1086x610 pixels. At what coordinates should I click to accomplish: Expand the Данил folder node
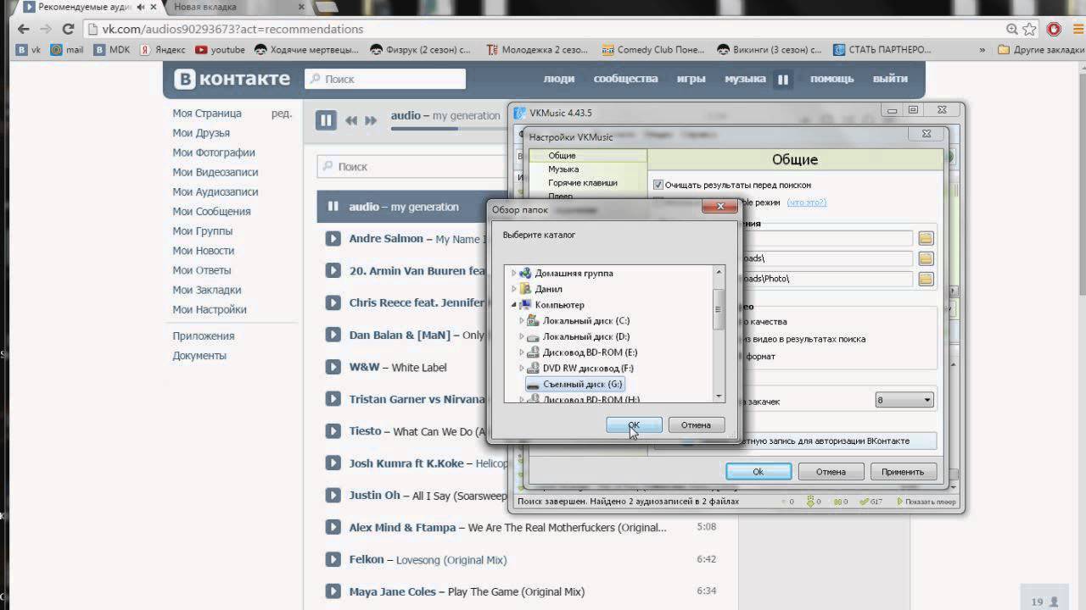(x=513, y=289)
